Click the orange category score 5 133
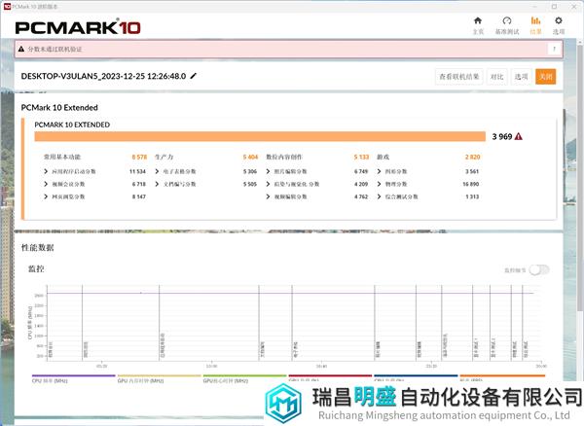Image resolution: width=584 pixels, height=426 pixels. pyautogui.click(x=361, y=157)
